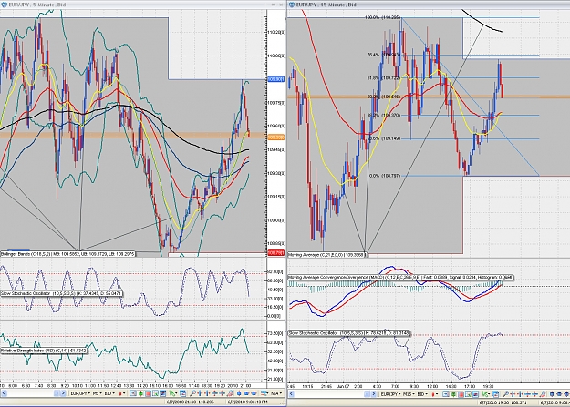Viewport: 570px width, 407px height.
Task: Open the EUR/JPY symbol dropdown in 5-minute chart toolbar
Action: (x=80, y=393)
